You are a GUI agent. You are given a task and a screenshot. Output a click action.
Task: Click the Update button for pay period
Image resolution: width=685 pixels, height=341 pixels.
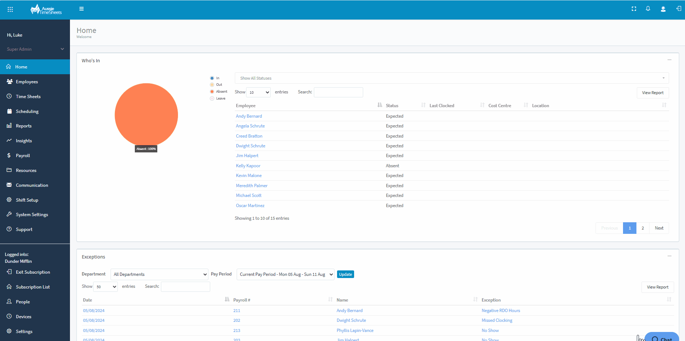tap(345, 274)
